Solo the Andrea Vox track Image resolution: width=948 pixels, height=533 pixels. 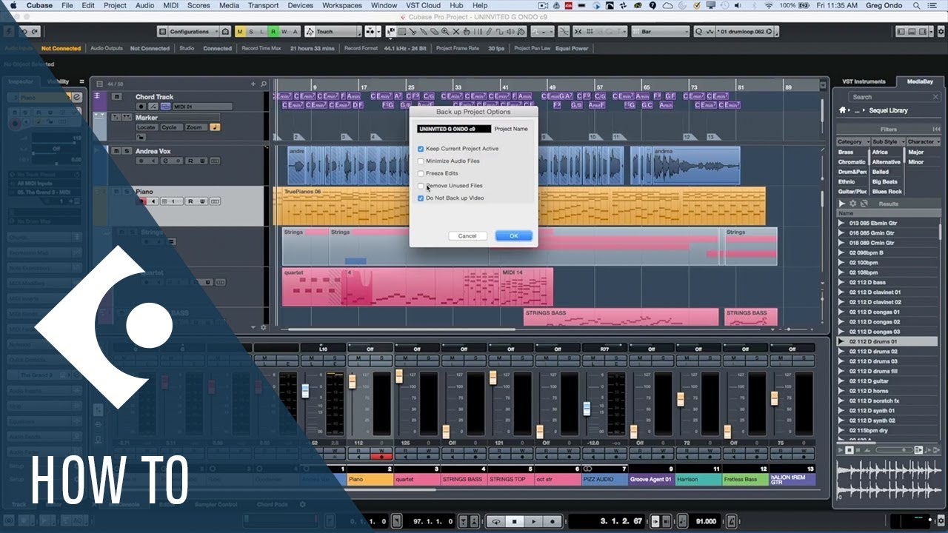[x=127, y=151]
